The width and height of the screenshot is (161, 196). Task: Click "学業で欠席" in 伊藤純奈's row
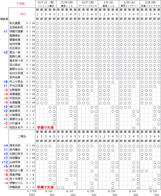45,187
